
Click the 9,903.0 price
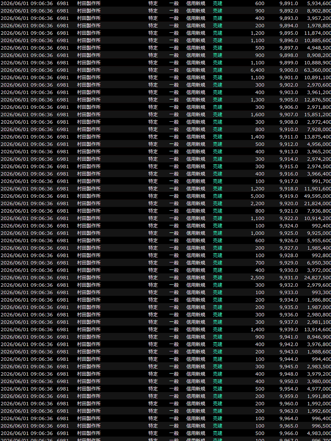288,92
